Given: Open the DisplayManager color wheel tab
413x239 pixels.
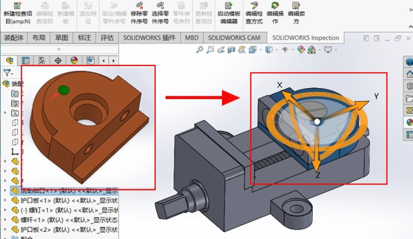Looking at the screenshot, I should click(74, 61).
